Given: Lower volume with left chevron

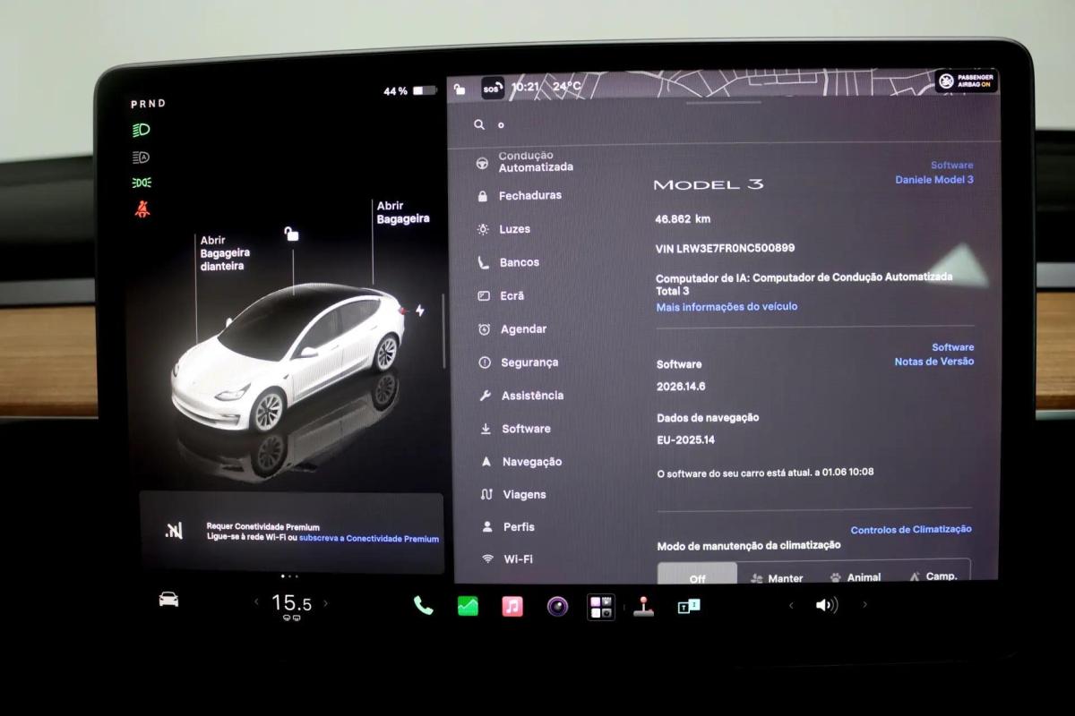Looking at the screenshot, I should pos(791,605).
